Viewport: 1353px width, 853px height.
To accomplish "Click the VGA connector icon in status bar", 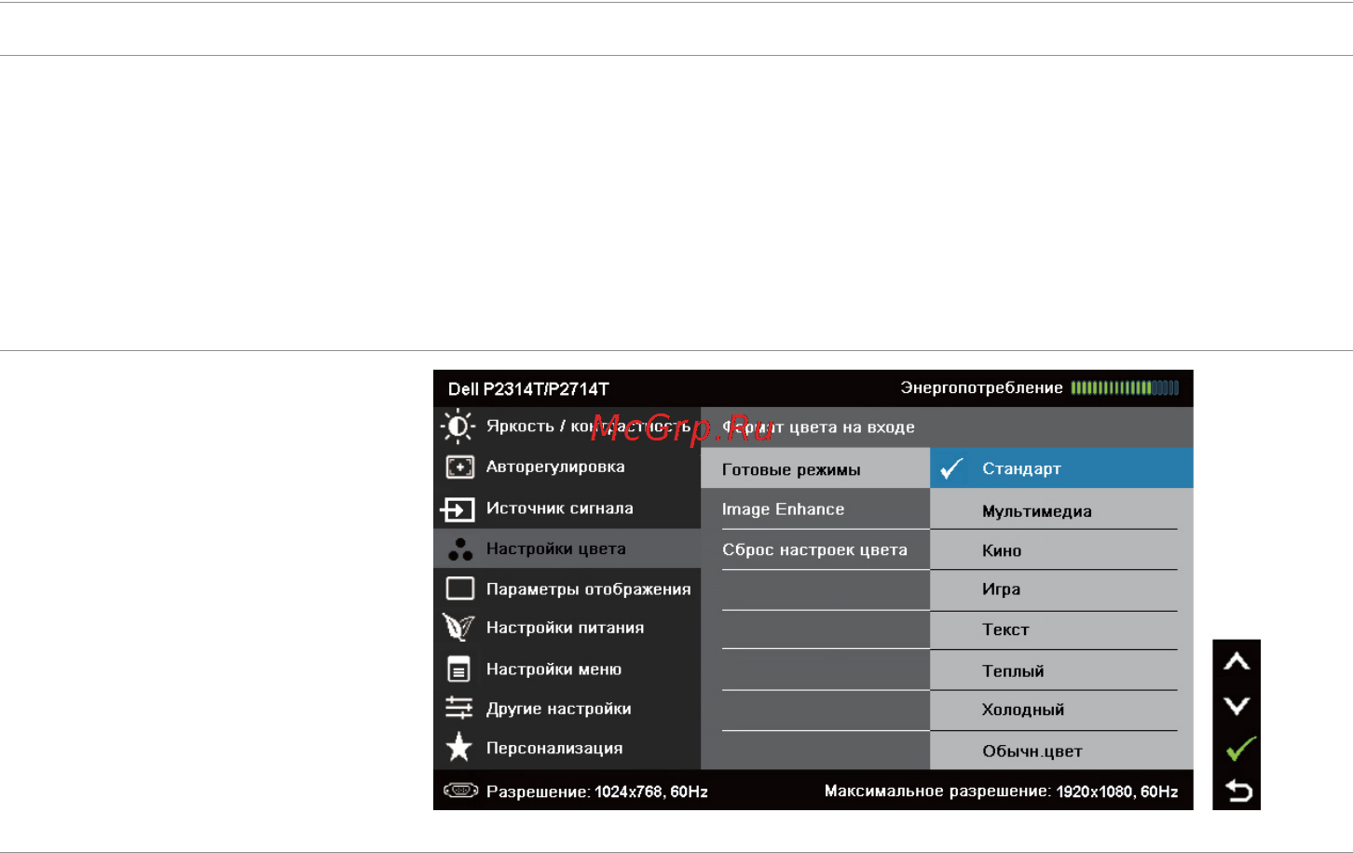I will point(460,791).
